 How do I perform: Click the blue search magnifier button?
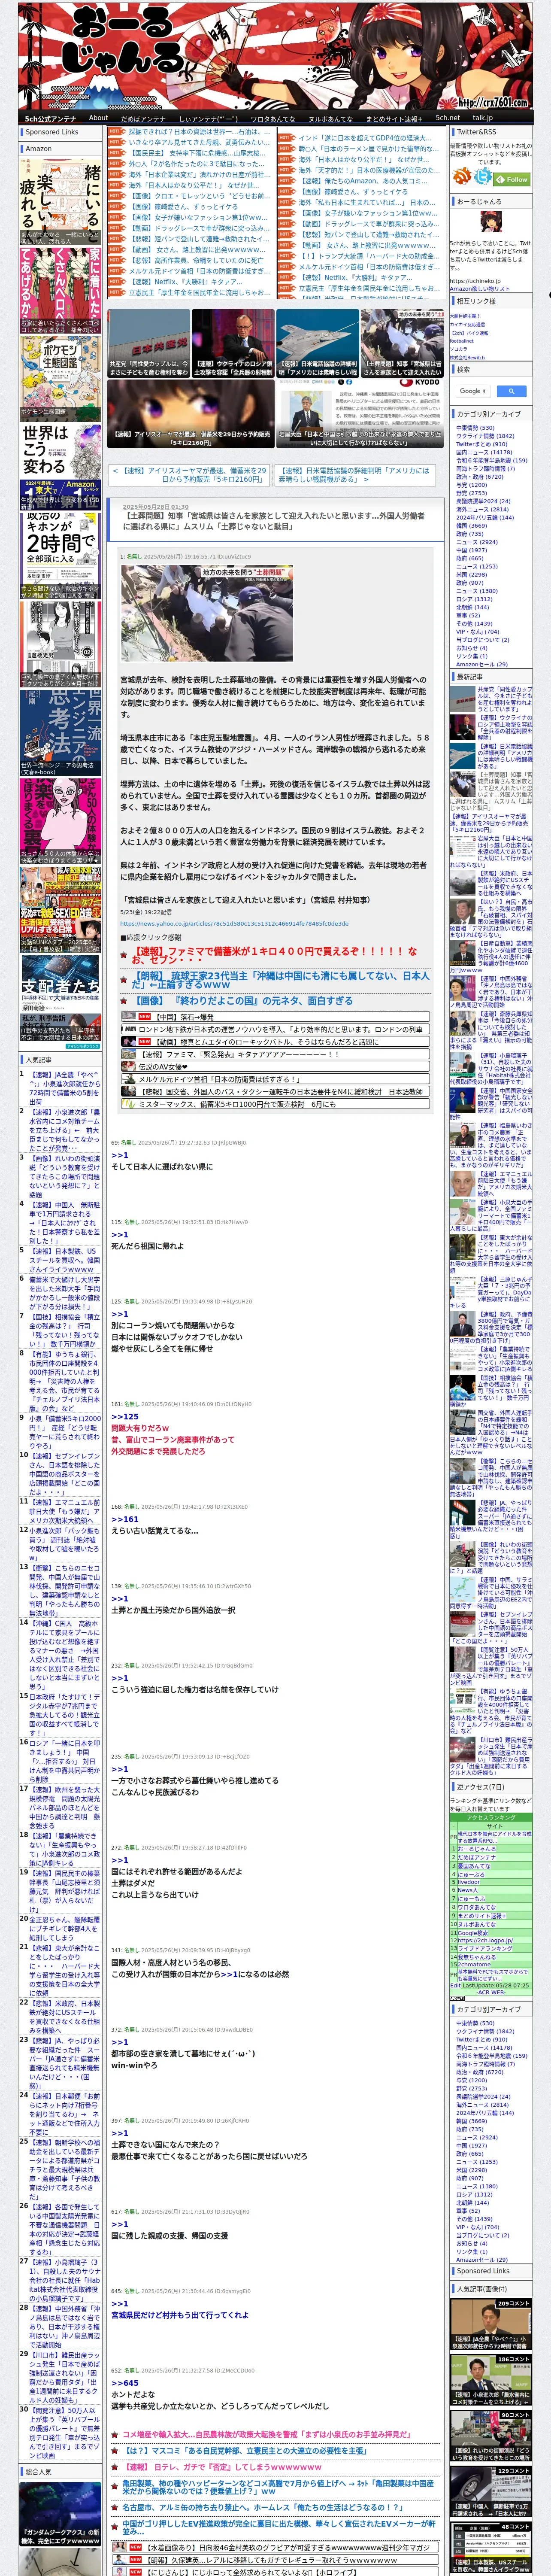point(511,391)
